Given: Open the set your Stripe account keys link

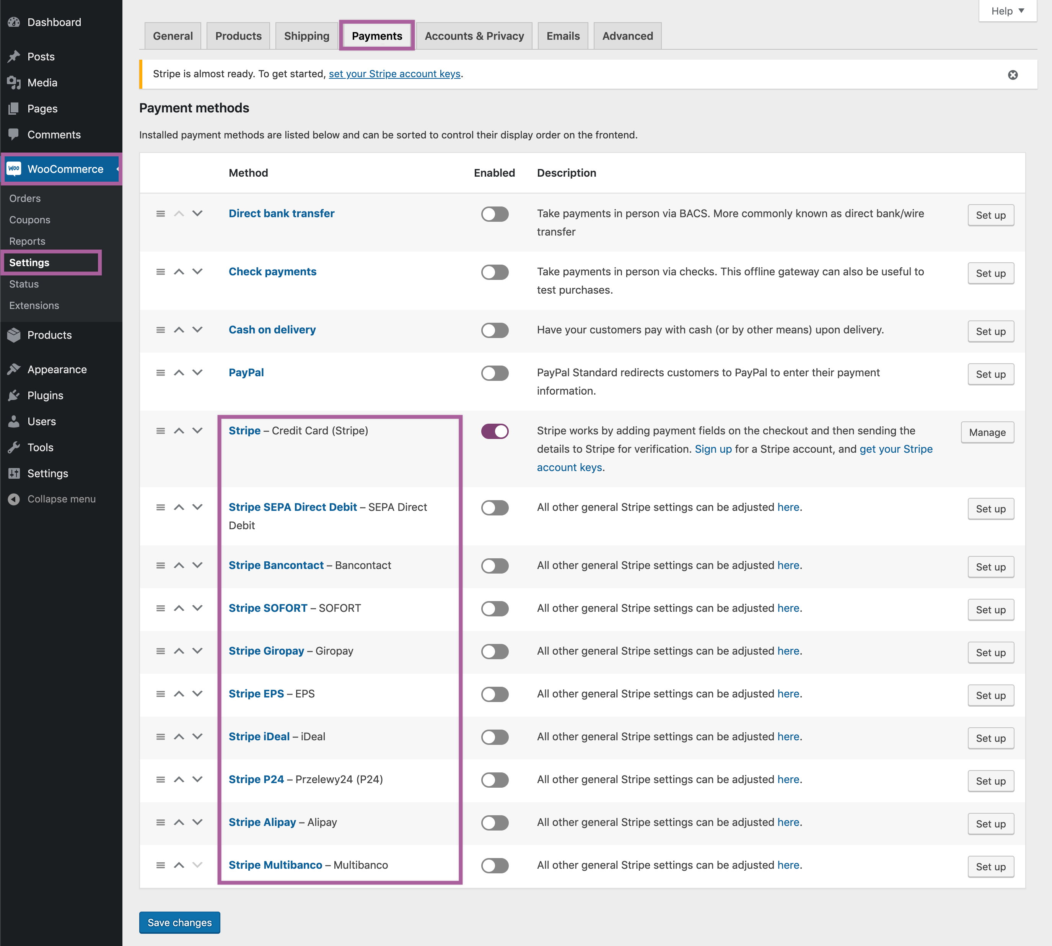Looking at the screenshot, I should (394, 74).
